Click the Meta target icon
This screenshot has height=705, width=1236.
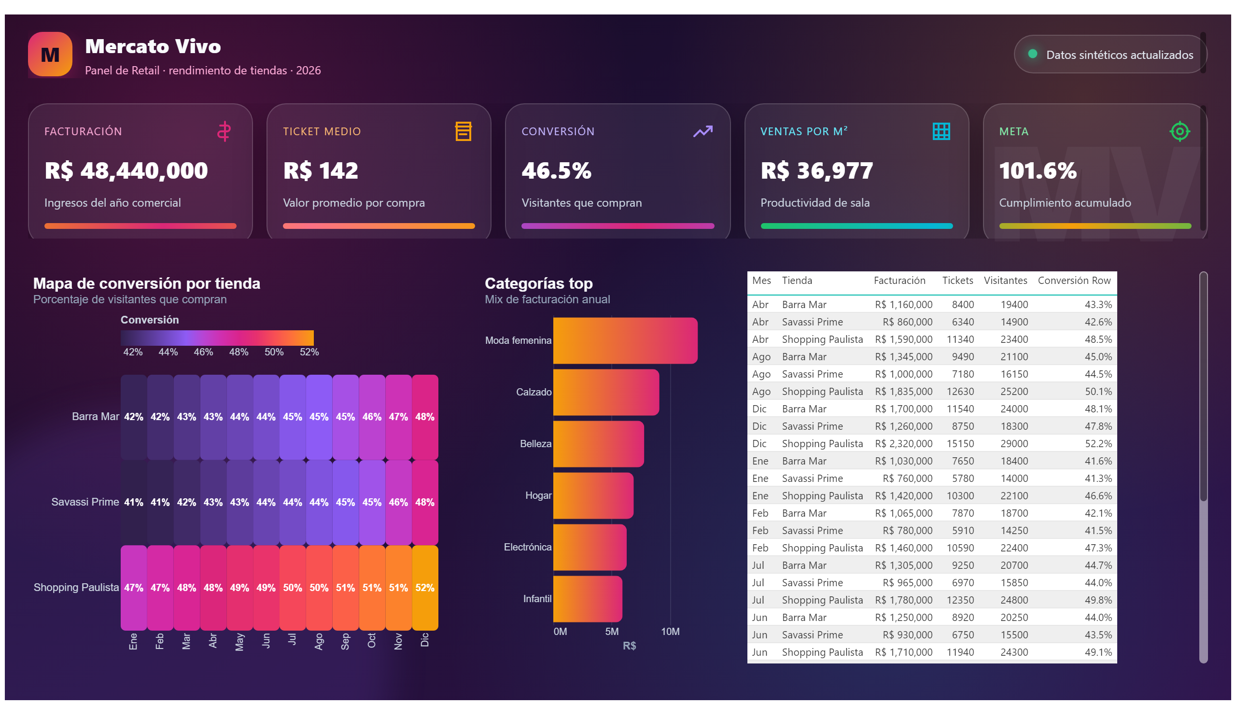tap(1179, 131)
